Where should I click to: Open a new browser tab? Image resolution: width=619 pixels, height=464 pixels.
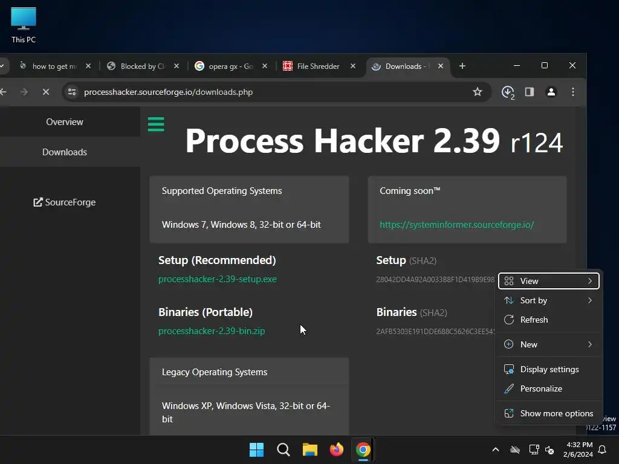click(462, 66)
